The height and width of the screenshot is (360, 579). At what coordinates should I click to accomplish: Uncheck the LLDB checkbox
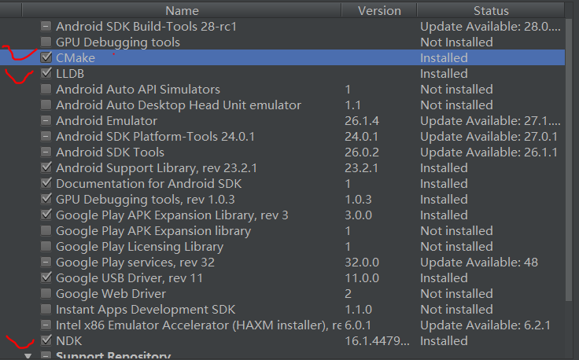[46, 73]
